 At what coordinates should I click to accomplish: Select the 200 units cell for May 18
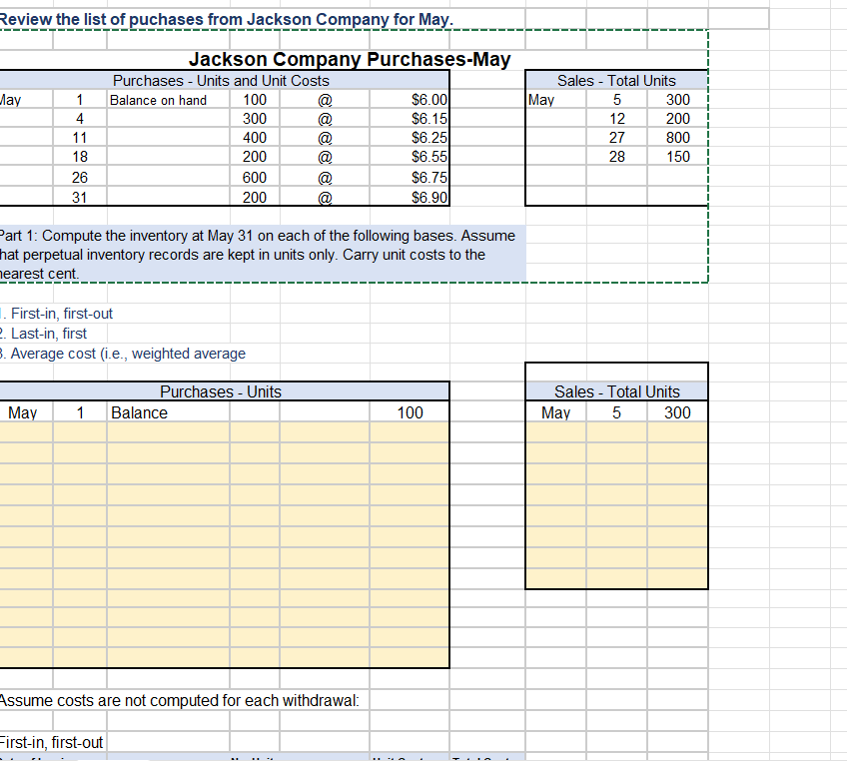click(x=255, y=157)
